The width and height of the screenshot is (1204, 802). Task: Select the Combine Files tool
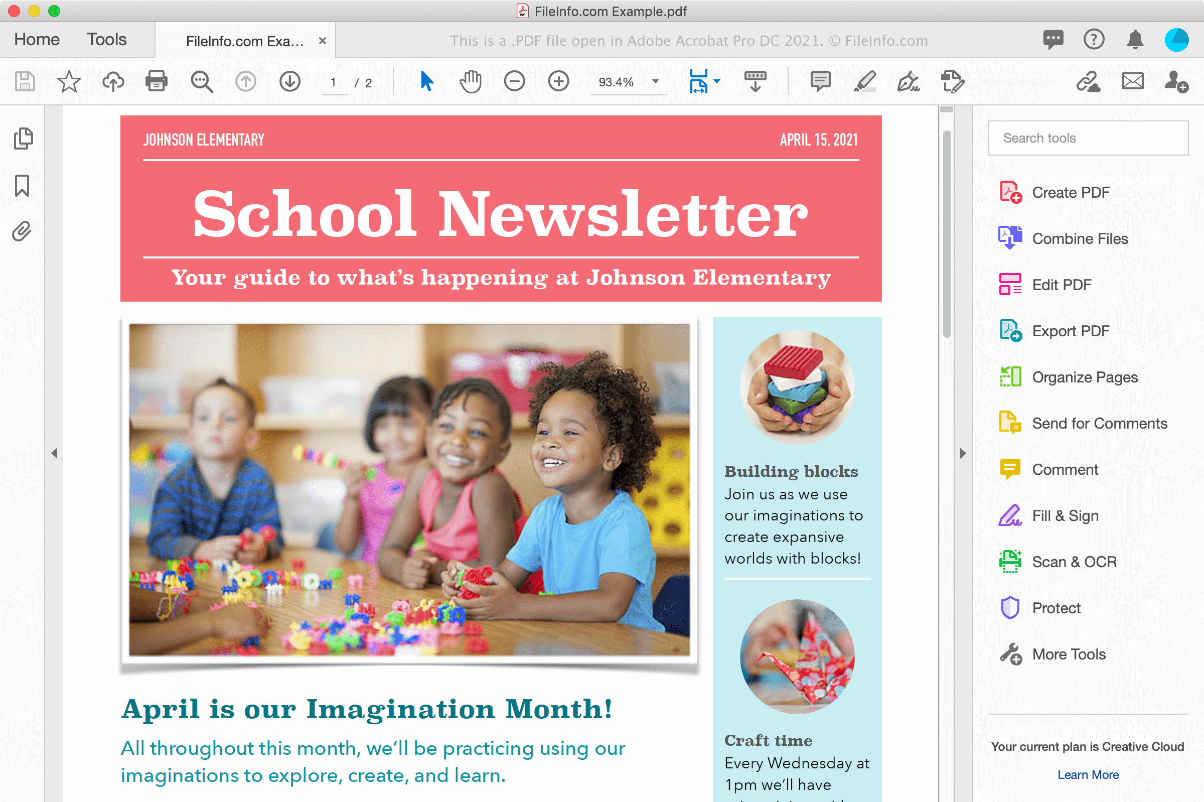1080,239
